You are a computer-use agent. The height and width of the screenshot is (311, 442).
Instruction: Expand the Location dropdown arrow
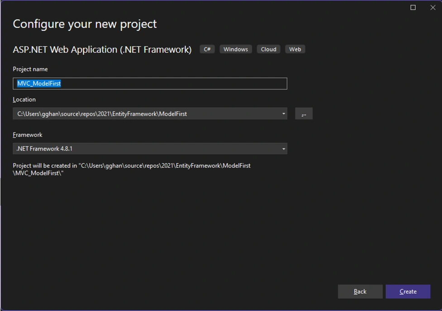pos(284,113)
